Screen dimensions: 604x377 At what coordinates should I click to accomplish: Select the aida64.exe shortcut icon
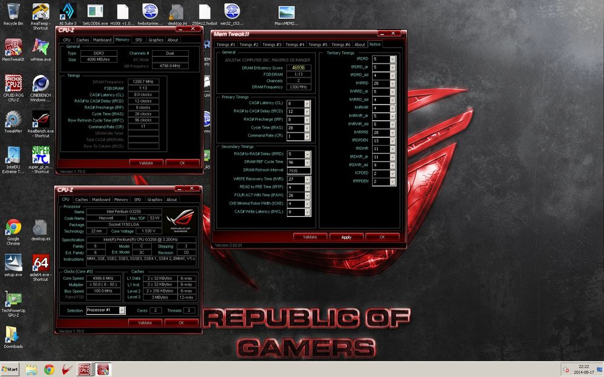point(41,268)
